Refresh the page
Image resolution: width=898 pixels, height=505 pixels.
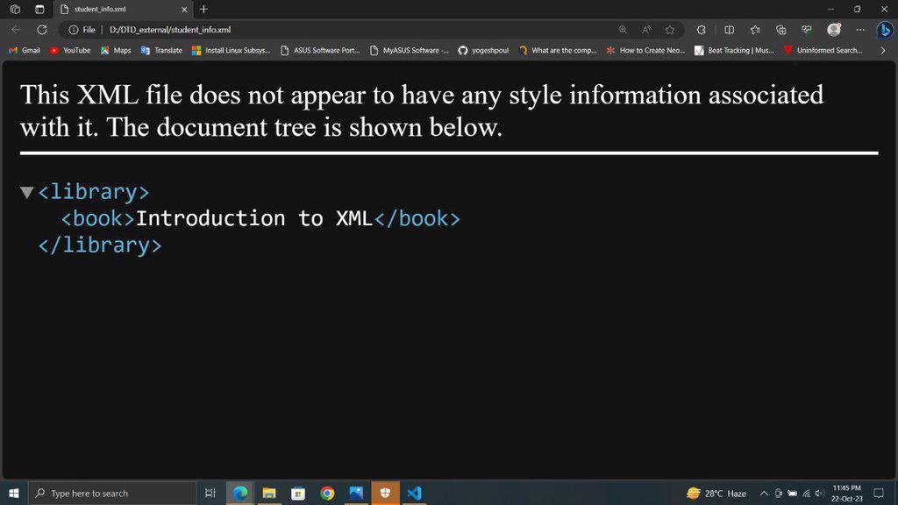click(x=42, y=30)
